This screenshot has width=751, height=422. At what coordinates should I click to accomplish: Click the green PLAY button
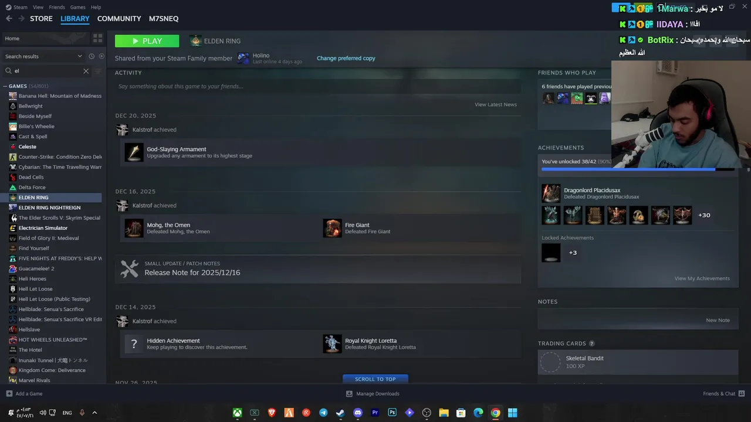147,41
